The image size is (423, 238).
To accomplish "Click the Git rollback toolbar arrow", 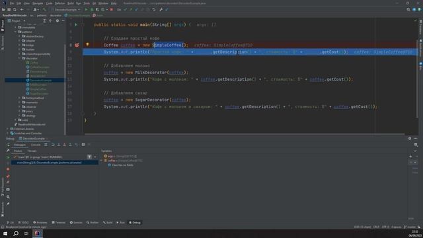I will (x=154, y=9).
